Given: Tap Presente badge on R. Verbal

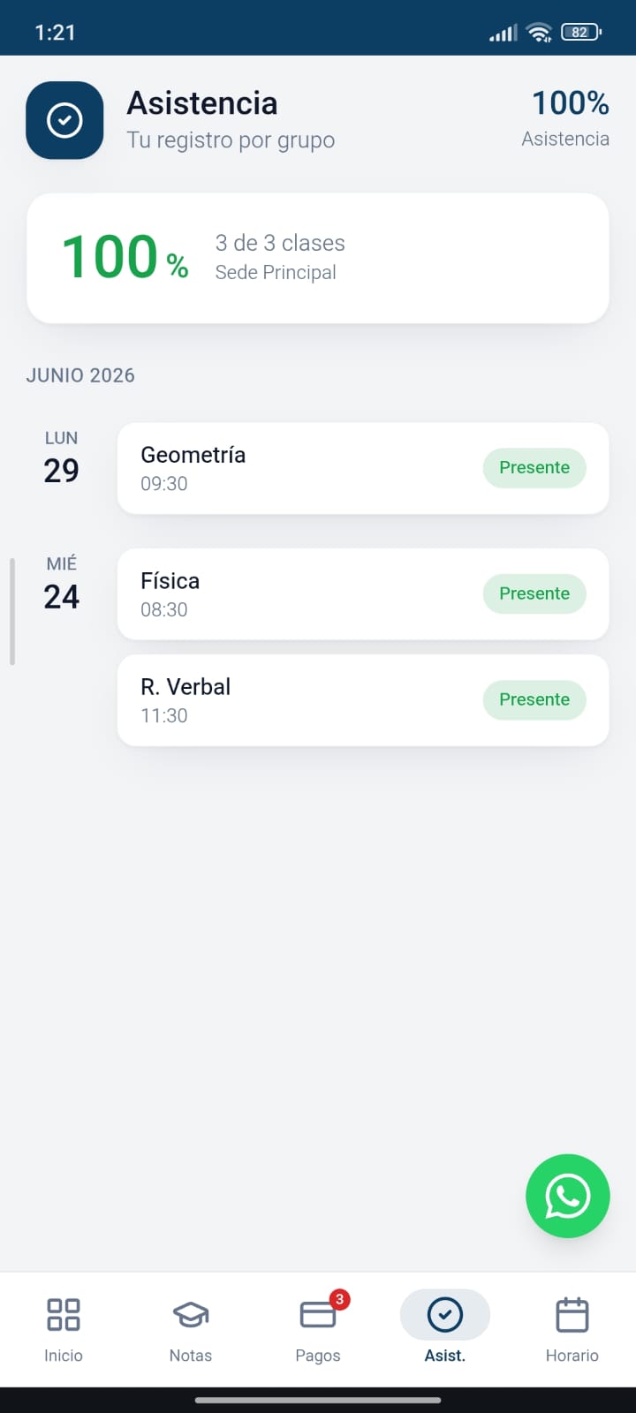Looking at the screenshot, I should [x=534, y=699].
